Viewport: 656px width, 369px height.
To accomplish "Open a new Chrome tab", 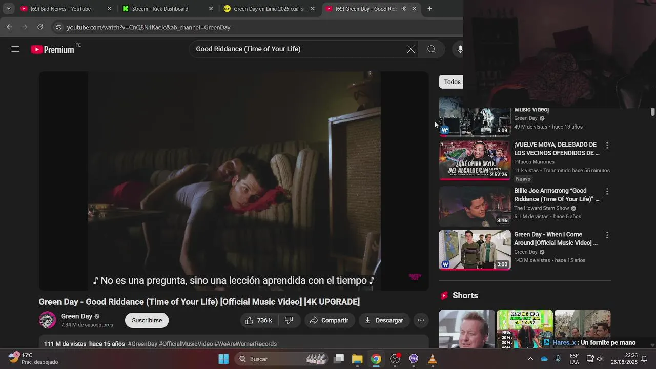I will [429, 9].
